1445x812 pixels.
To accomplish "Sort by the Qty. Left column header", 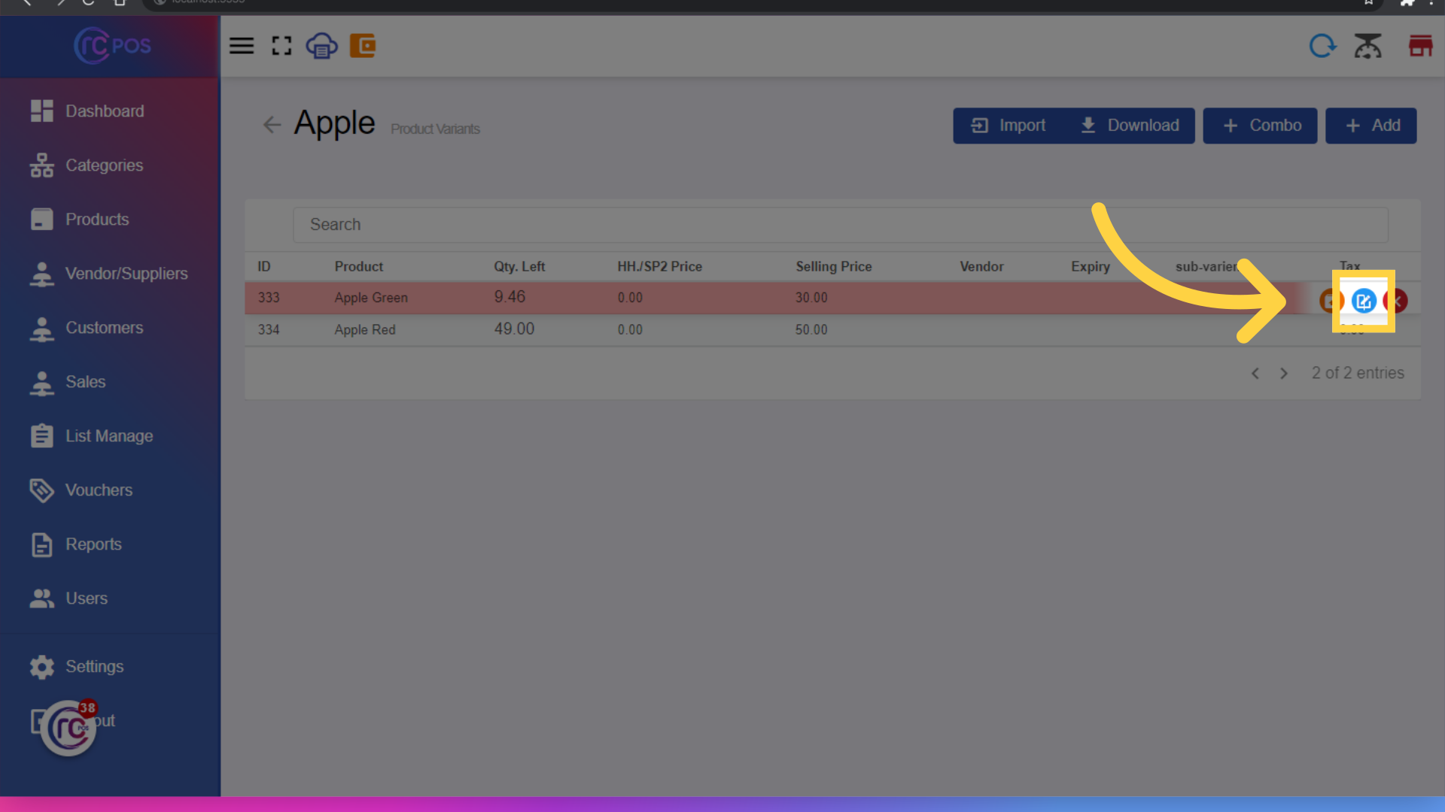I will pyautogui.click(x=519, y=267).
